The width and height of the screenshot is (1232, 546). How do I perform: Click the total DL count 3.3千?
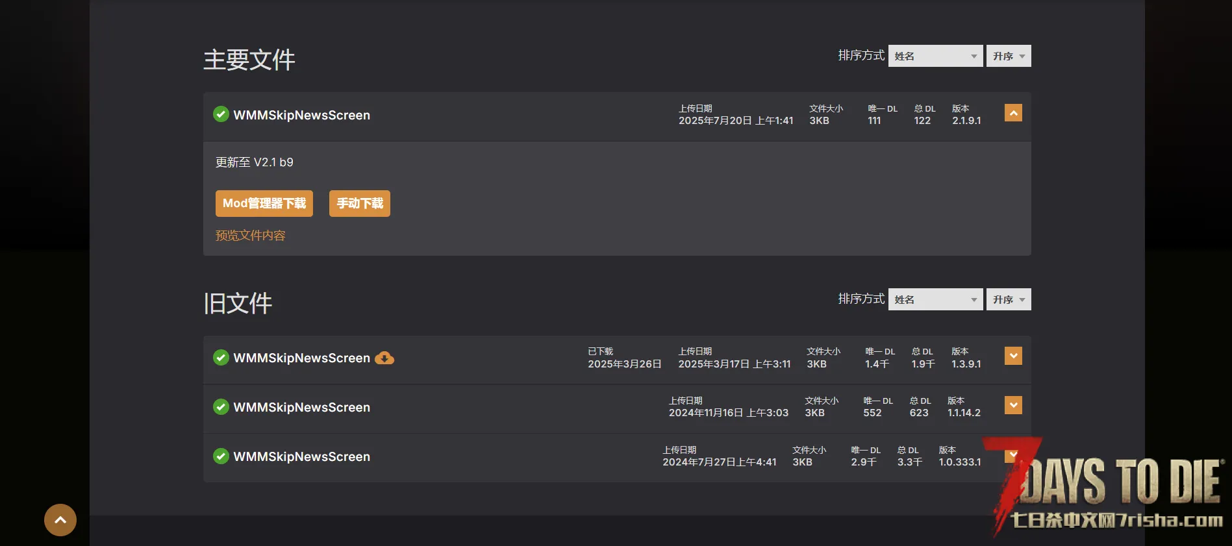(910, 462)
